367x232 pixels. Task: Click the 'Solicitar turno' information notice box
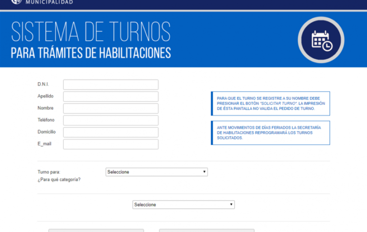(x=270, y=103)
